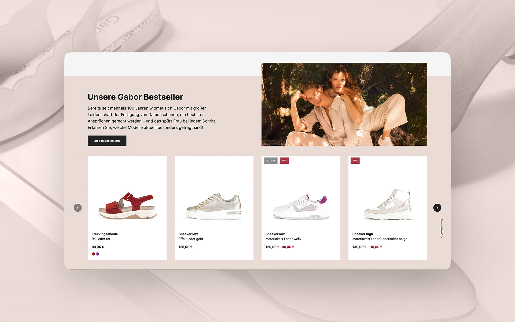Click the white and purple sneaker image
The height and width of the screenshot is (322, 515).
[301, 207]
